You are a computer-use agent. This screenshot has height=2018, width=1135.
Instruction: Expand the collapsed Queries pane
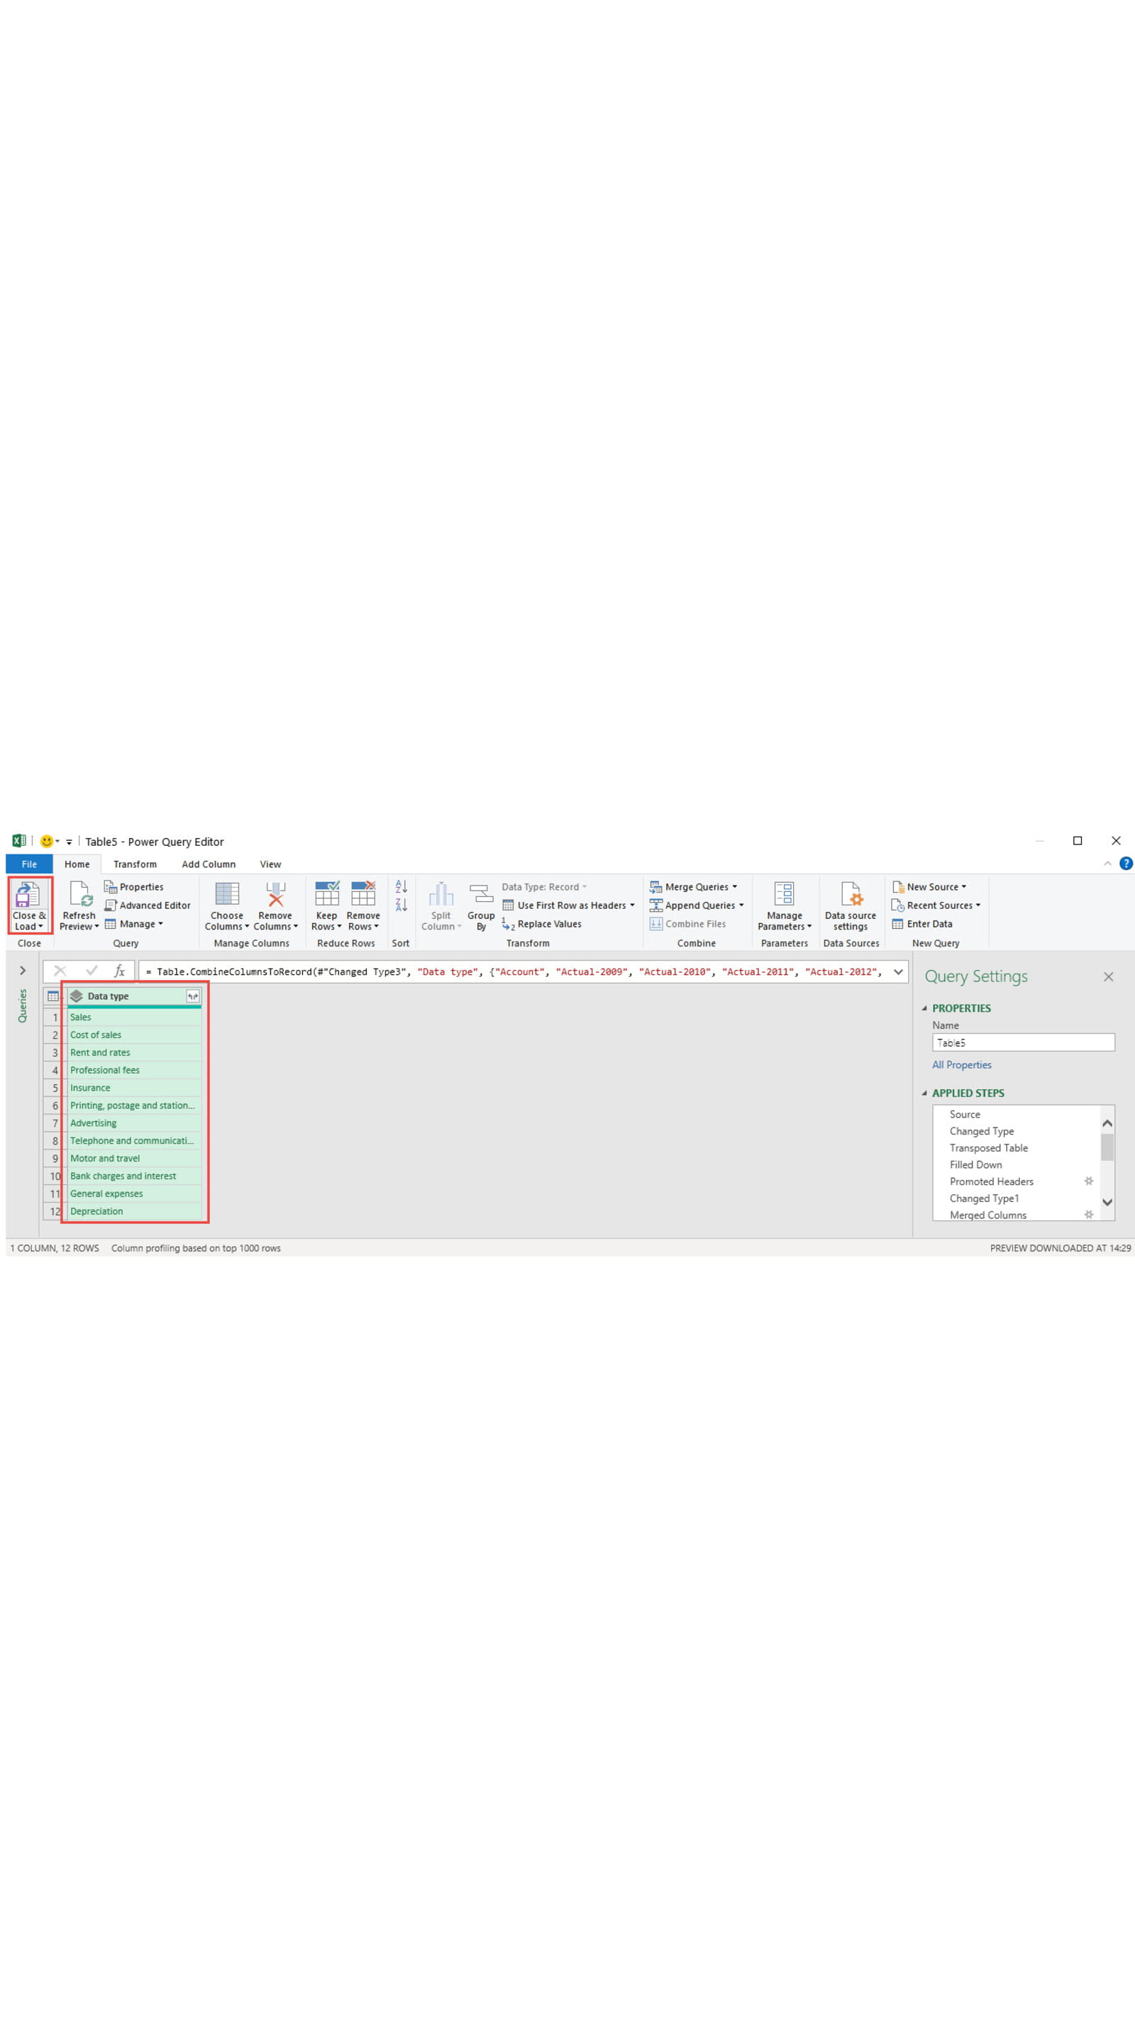point(23,971)
